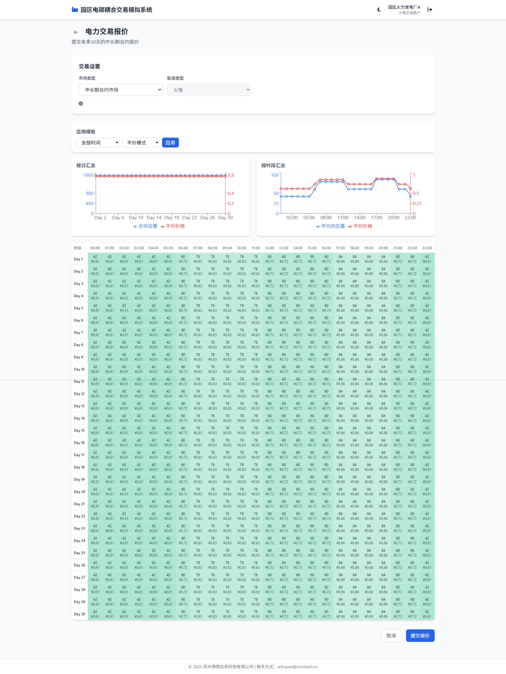Click the back arrow beside 电力交易报价
This screenshot has width=506, height=674.
[x=76, y=32]
